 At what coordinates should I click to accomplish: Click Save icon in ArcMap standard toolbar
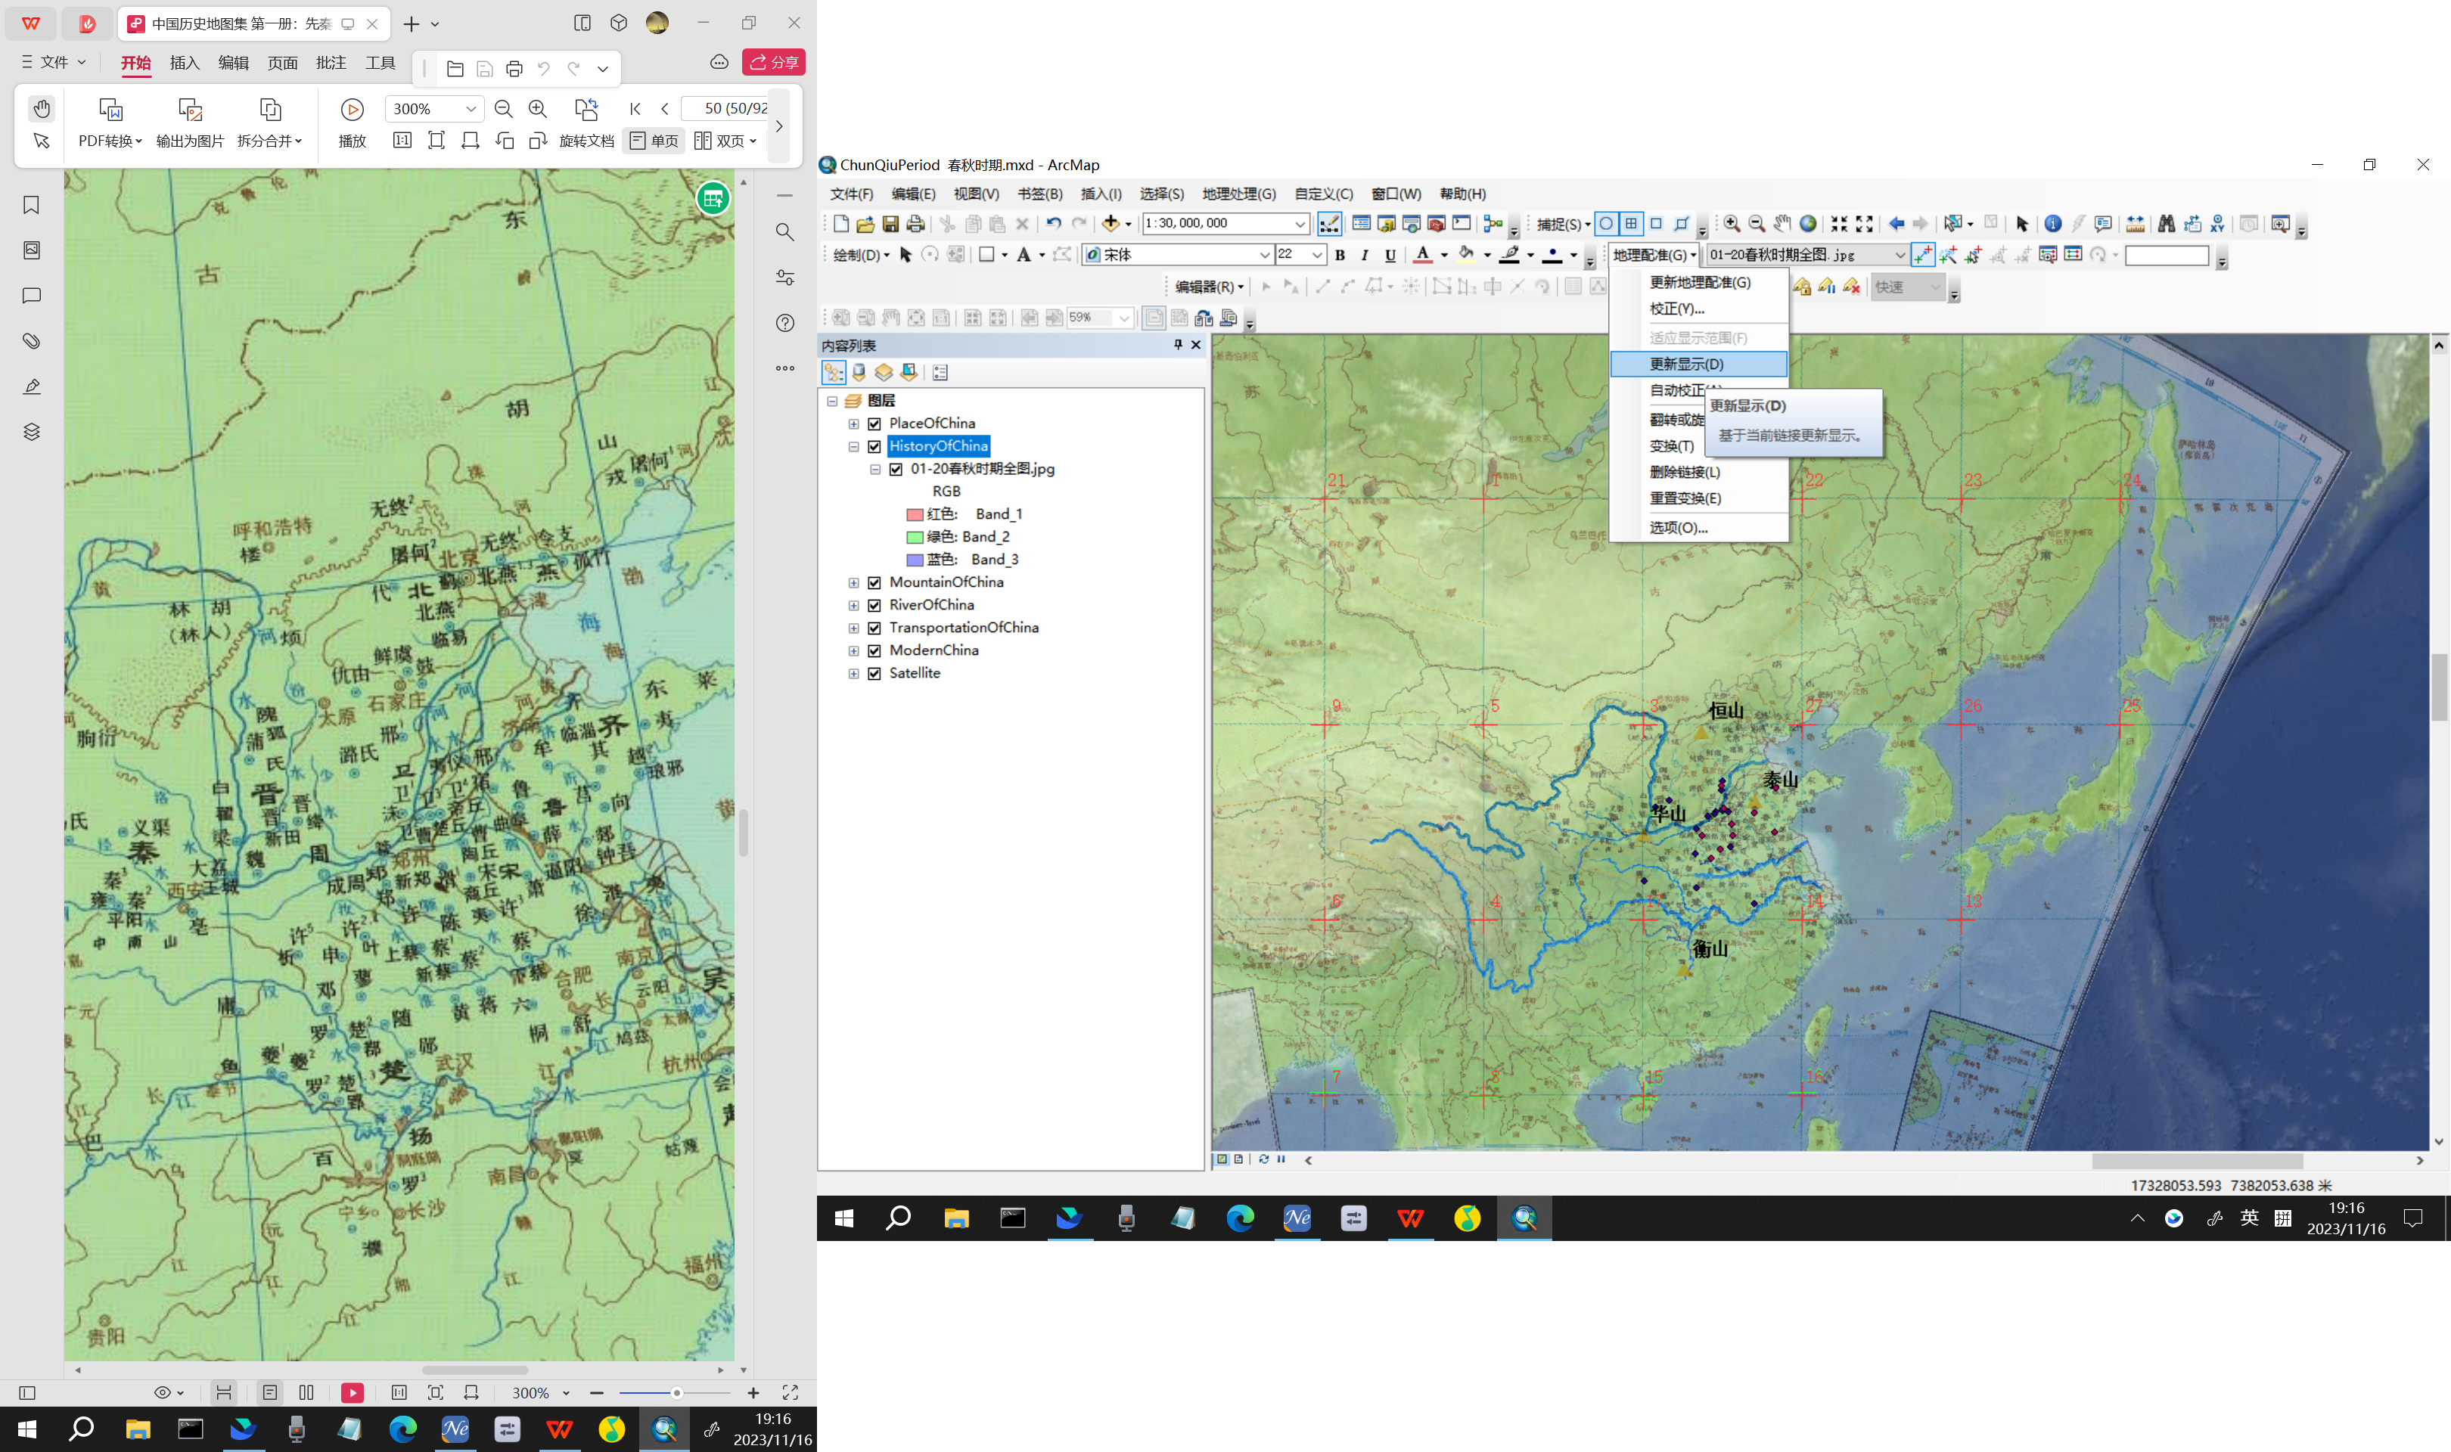pyautogui.click(x=890, y=224)
